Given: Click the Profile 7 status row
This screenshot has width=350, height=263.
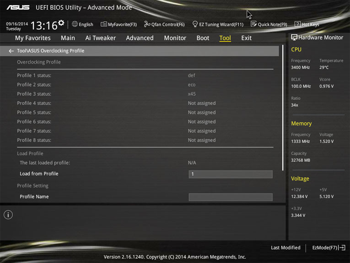Looking at the screenshot, I should [145, 131].
